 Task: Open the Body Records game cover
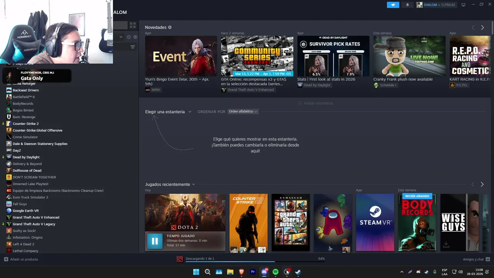pyautogui.click(x=417, y=223)
